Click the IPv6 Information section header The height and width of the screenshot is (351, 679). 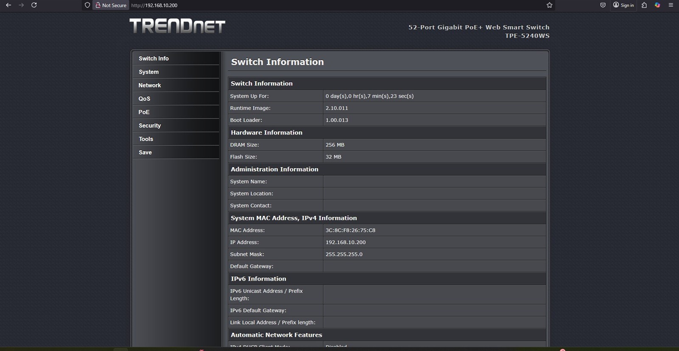point(258,279)
